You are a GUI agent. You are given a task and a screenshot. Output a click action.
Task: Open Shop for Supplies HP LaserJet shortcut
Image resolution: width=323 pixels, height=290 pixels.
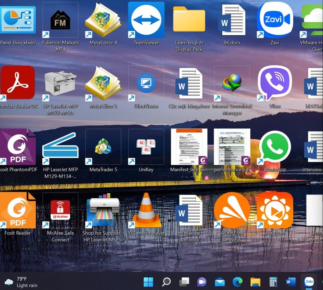[x=103, y=210]
